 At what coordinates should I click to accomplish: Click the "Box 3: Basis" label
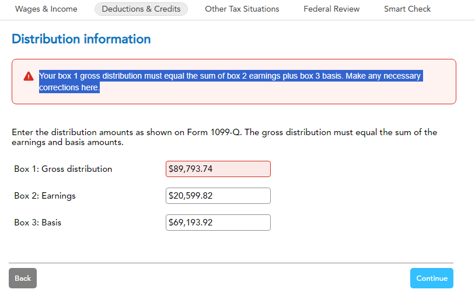coord(38,223)
